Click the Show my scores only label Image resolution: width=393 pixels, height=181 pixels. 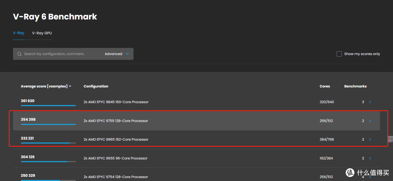(362, 54)
